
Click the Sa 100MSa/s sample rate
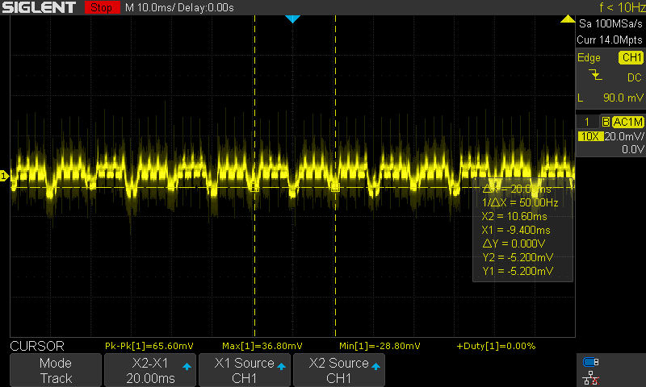tap(610, 24)
